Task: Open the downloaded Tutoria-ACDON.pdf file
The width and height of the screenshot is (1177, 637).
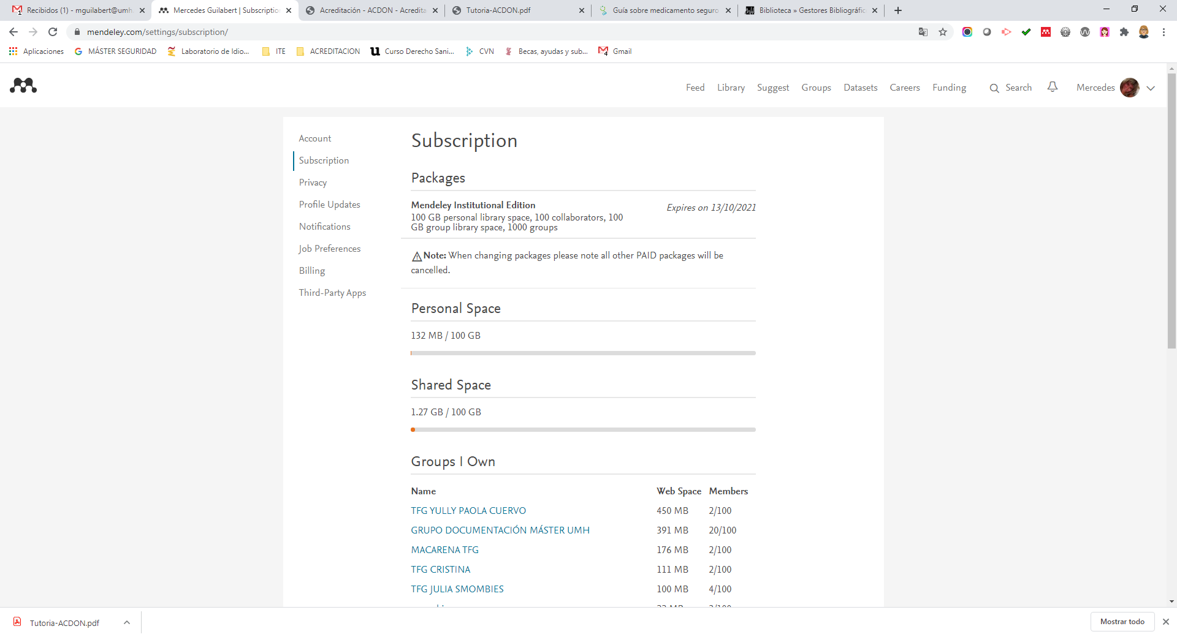Action: coord(57,622)
